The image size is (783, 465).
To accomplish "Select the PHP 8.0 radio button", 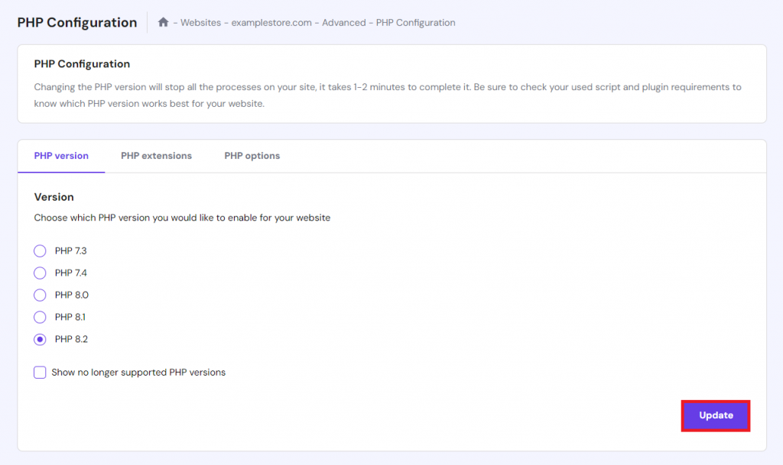I will pos(40,295).
